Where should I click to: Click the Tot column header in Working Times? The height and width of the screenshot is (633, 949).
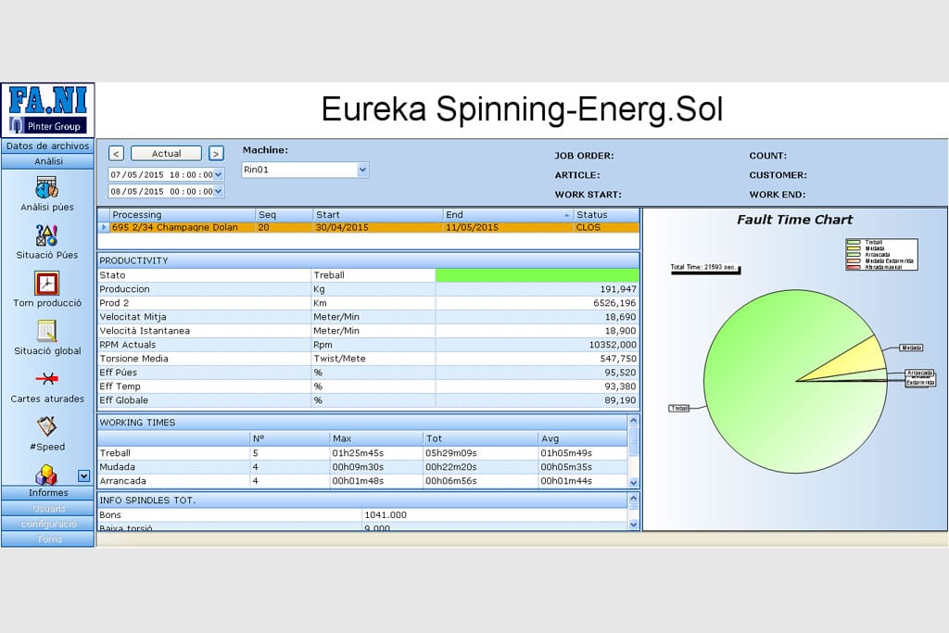(480, 438)
